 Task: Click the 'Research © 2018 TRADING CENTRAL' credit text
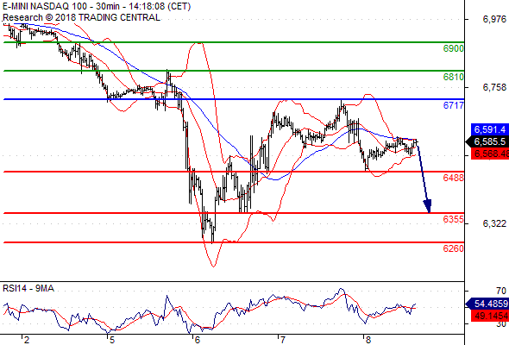click(x=81, y=17)
